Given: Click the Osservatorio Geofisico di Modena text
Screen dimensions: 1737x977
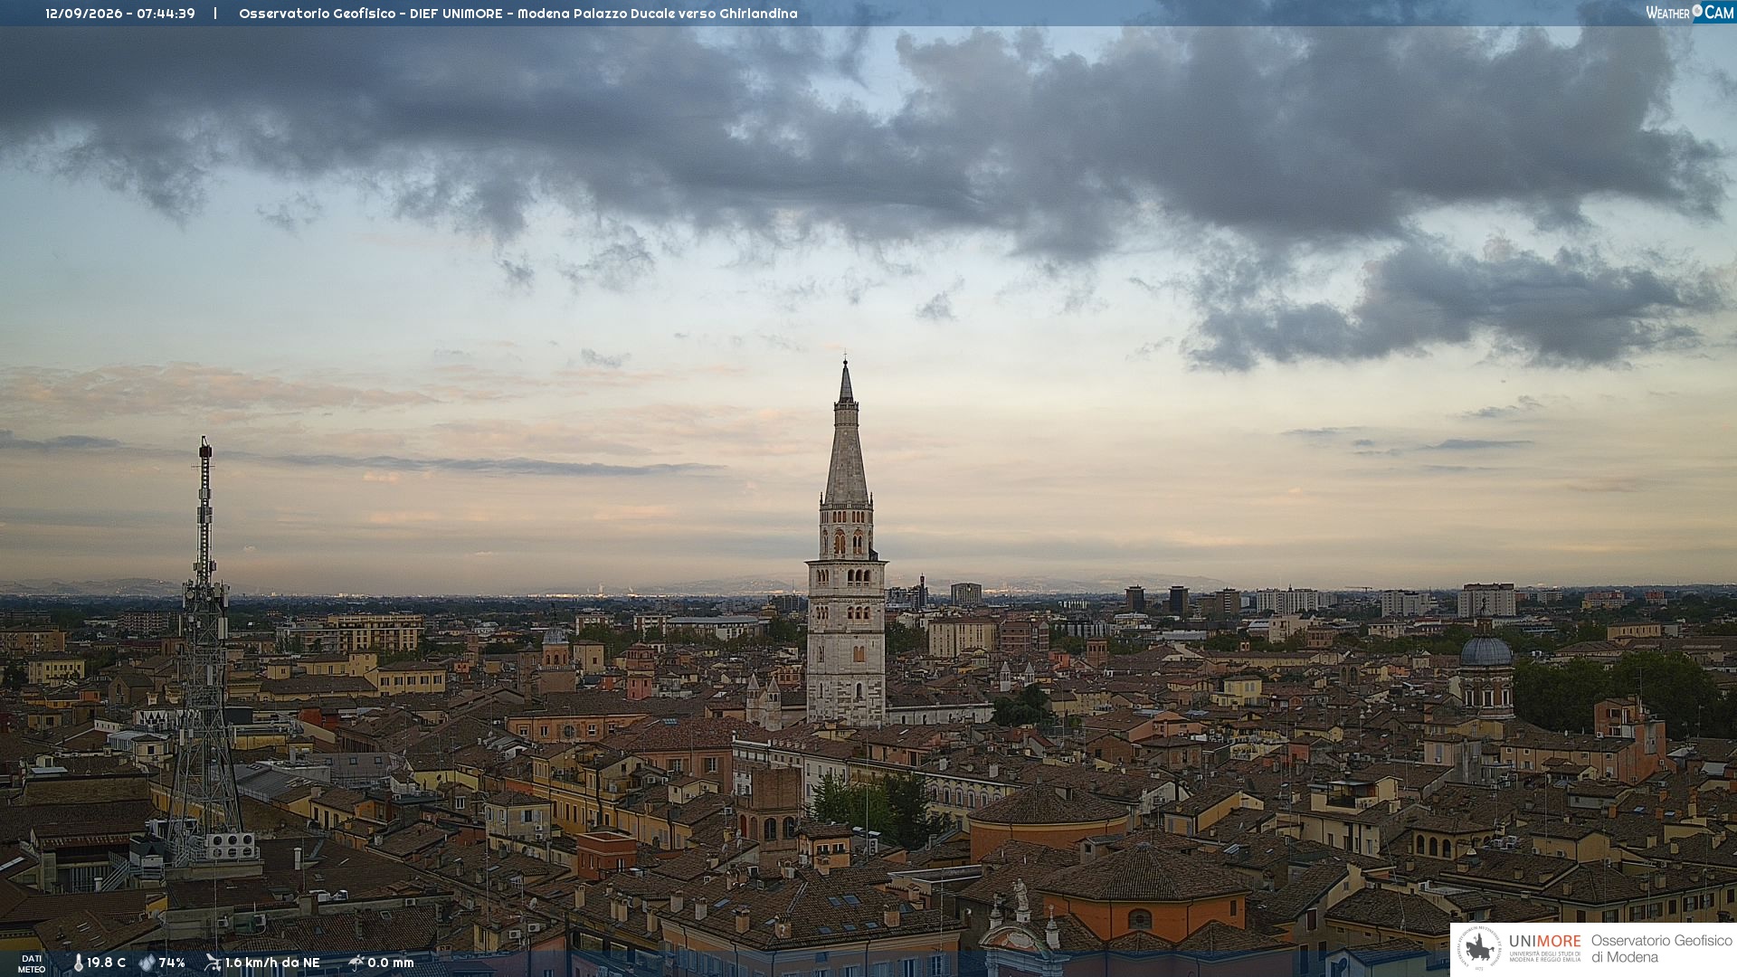Looking at the screenshot, I should click(1661, 949).
